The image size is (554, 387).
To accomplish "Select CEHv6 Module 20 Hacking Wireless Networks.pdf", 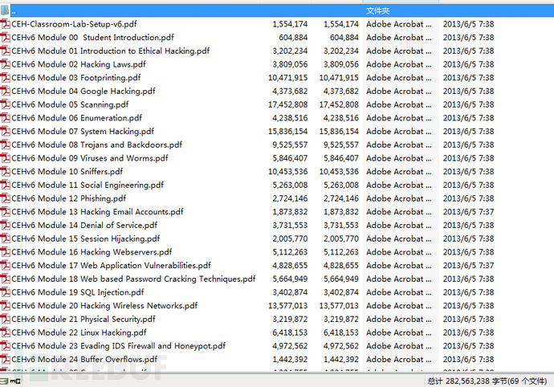I will pos(104,306).
